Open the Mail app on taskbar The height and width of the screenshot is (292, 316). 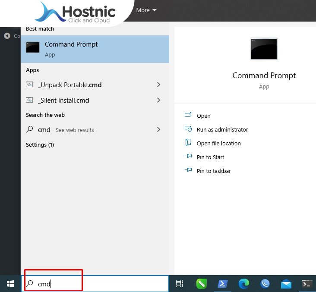coord(286,284)
